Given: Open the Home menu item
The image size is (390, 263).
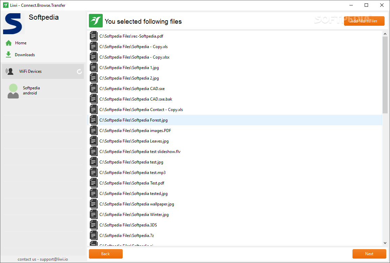Looking at the screenshot, I should 21,43.
